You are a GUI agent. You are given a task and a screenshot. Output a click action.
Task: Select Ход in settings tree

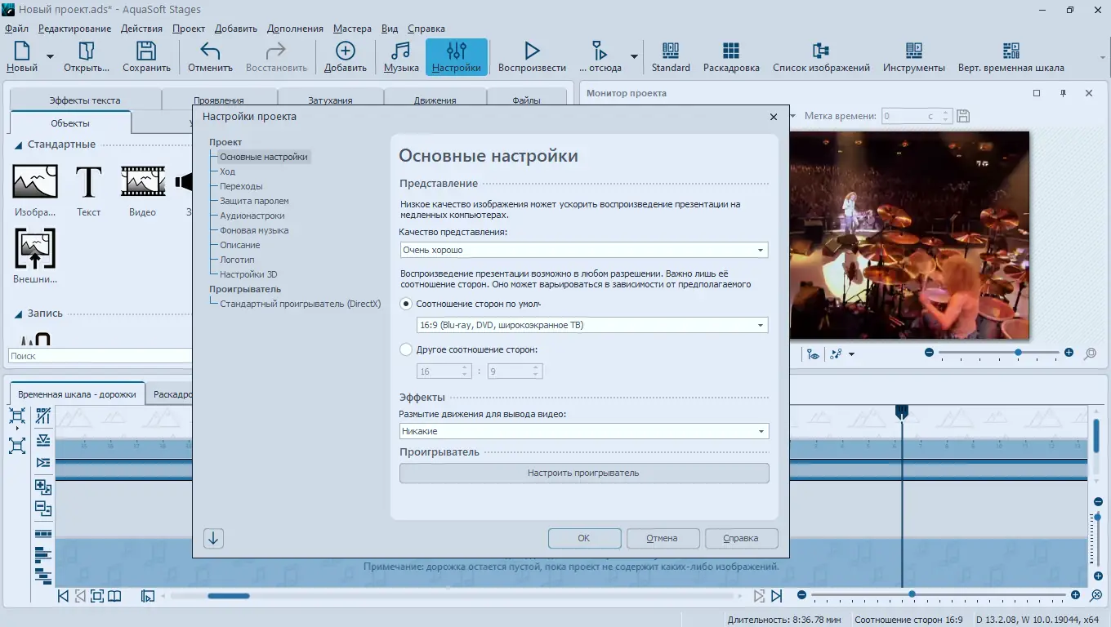coord(227,171)
